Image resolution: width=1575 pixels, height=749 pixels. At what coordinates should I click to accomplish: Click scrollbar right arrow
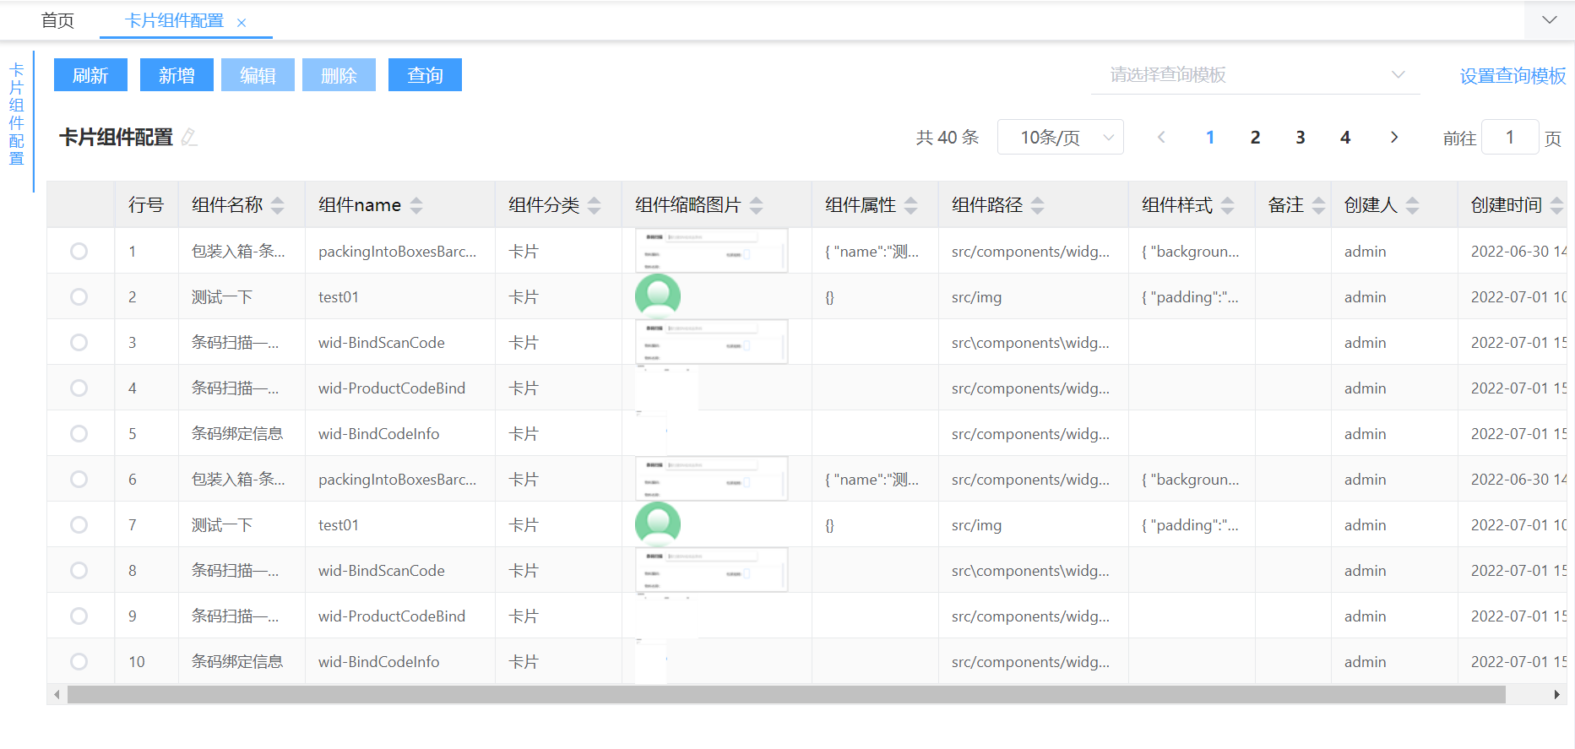(1556, 695)
